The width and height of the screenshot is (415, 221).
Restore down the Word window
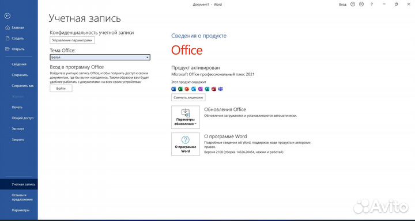(x=396, y=4)
